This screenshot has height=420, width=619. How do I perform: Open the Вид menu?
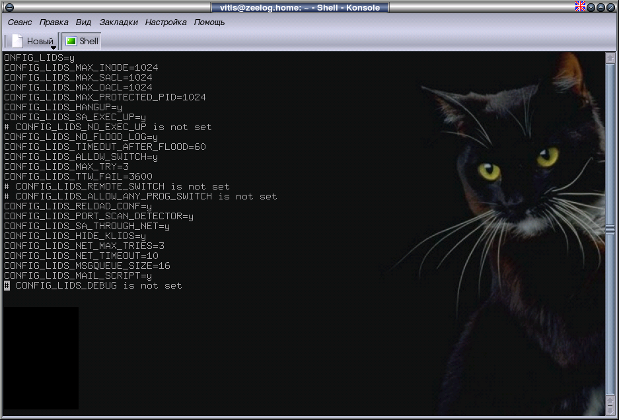(x=83, y=22)
